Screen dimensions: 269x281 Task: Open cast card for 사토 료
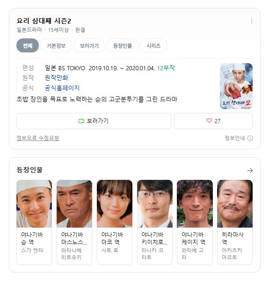[x=115, y=222]
